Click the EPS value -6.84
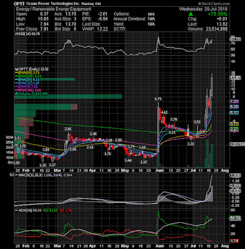The image size is (245, 249). click(103, 19)
